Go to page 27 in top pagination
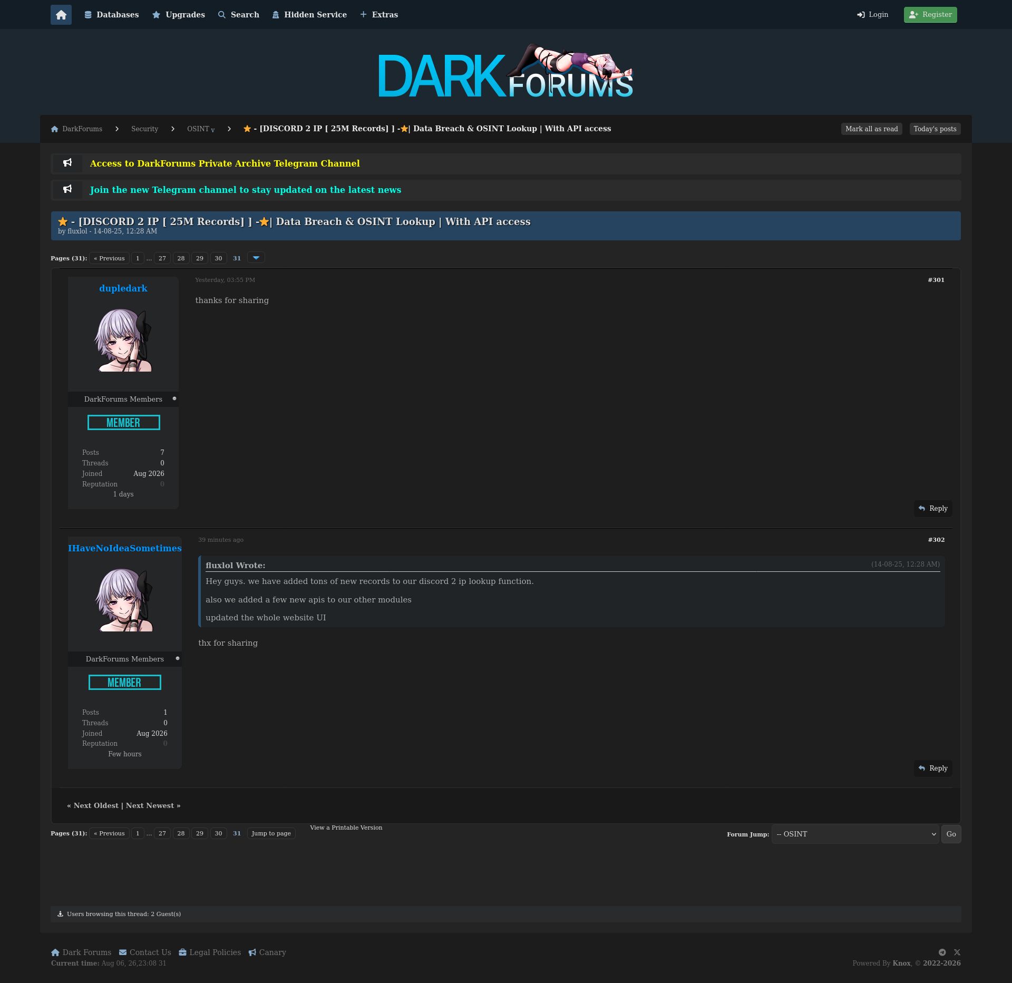Image resolution: width=1012 pixels, height=983 pixels. coord(162,258)
